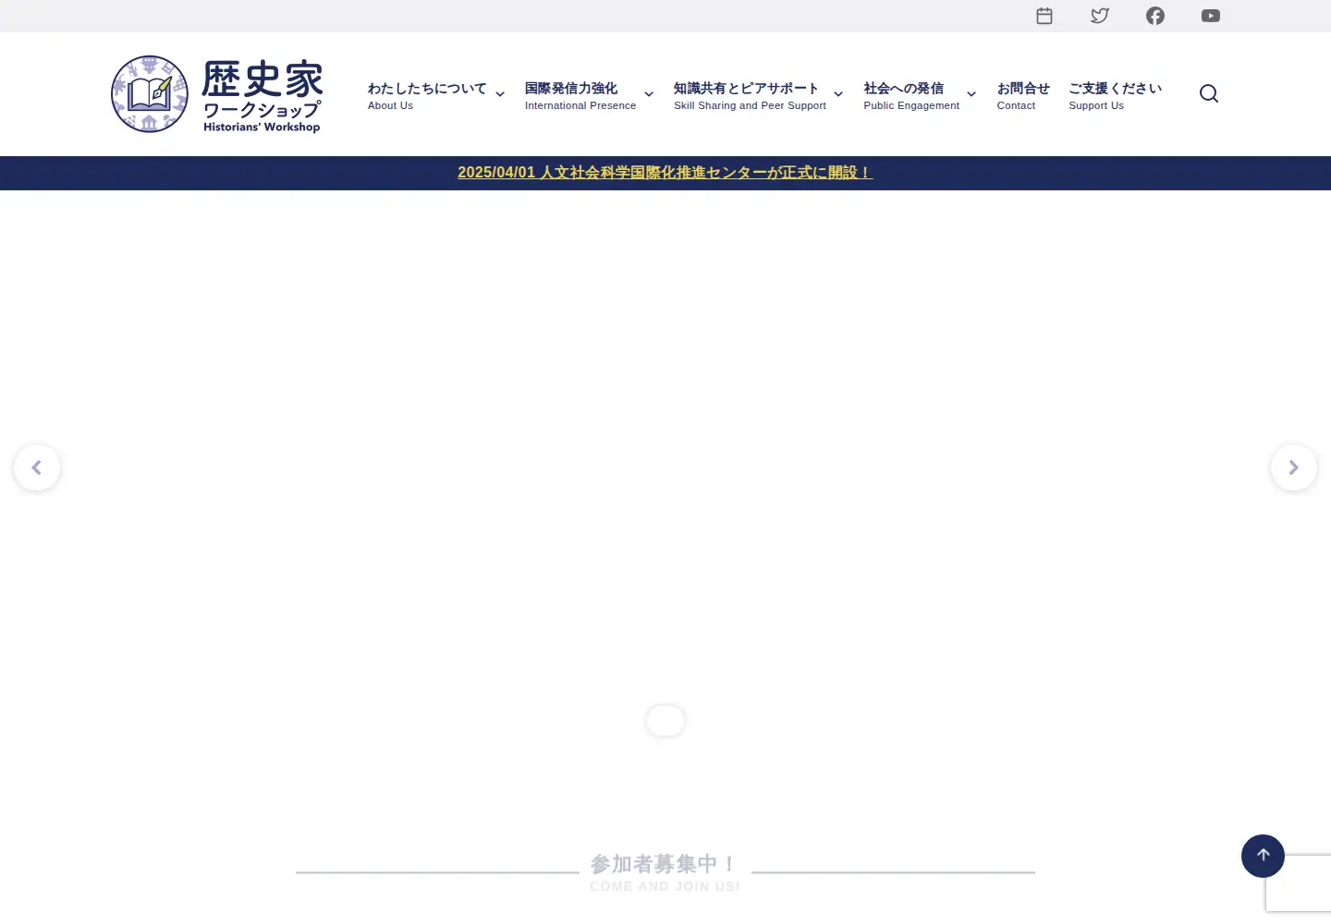Open the About Us menu item
1331x924 pixels.
pyautogui.click(x=427, y=95)
